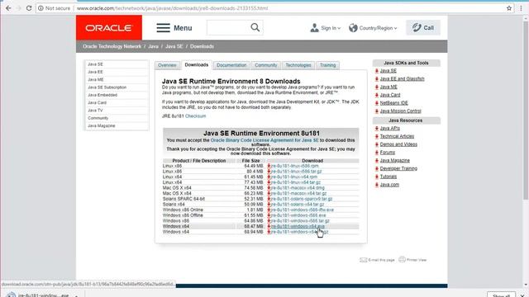Screen dimensions: 529x297
Task: Click the person icon beside Sign In
Action: click(314, 28)
